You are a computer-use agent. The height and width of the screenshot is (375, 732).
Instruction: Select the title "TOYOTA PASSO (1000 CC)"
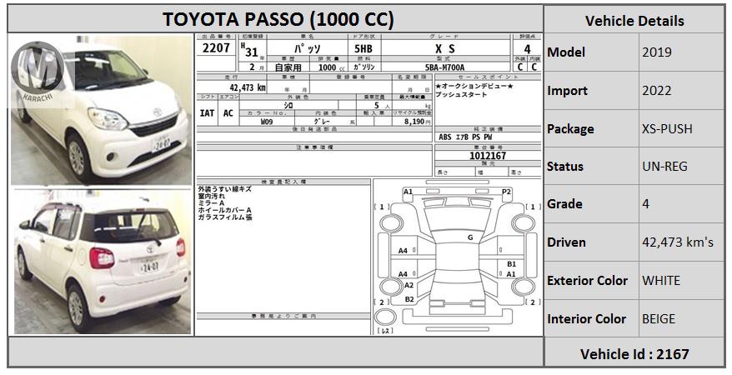point(278,20)
